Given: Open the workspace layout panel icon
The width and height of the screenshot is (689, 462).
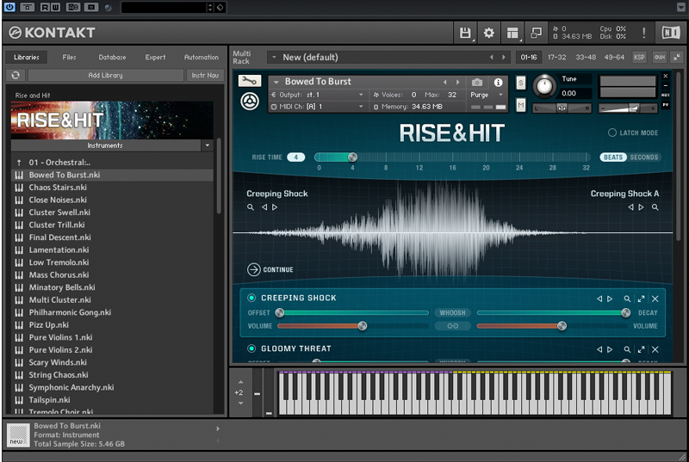Looking at the screenshot, I should pos(512,33).
